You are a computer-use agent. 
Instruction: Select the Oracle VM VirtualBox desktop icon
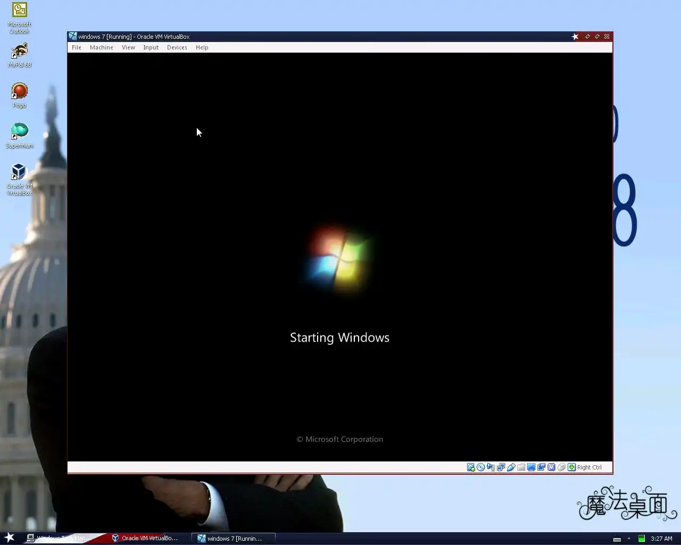pos(19,179)
